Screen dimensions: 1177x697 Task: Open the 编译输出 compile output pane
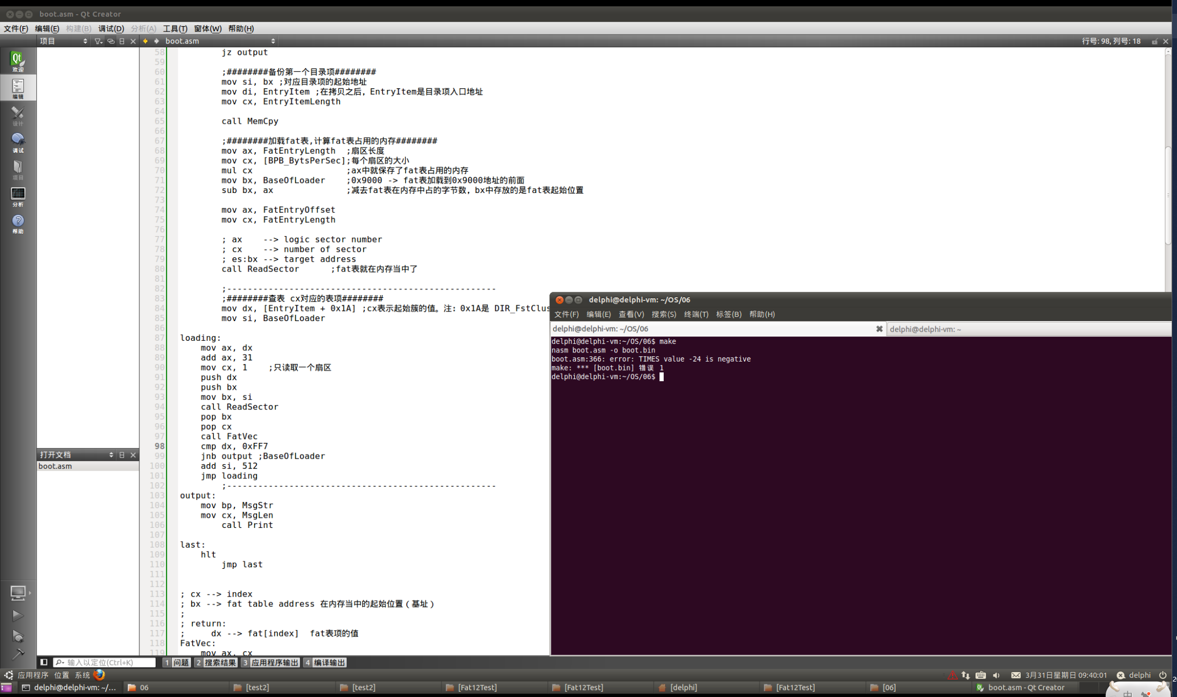325,662
